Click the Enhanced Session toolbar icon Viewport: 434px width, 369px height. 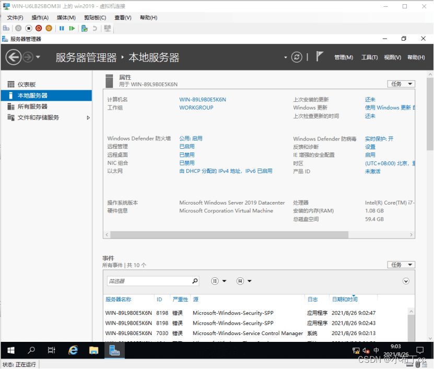coord(108,28)
